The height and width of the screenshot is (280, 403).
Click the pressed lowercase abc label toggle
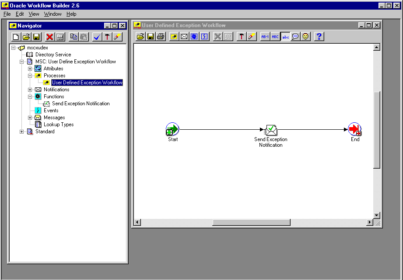coord(286,36)
